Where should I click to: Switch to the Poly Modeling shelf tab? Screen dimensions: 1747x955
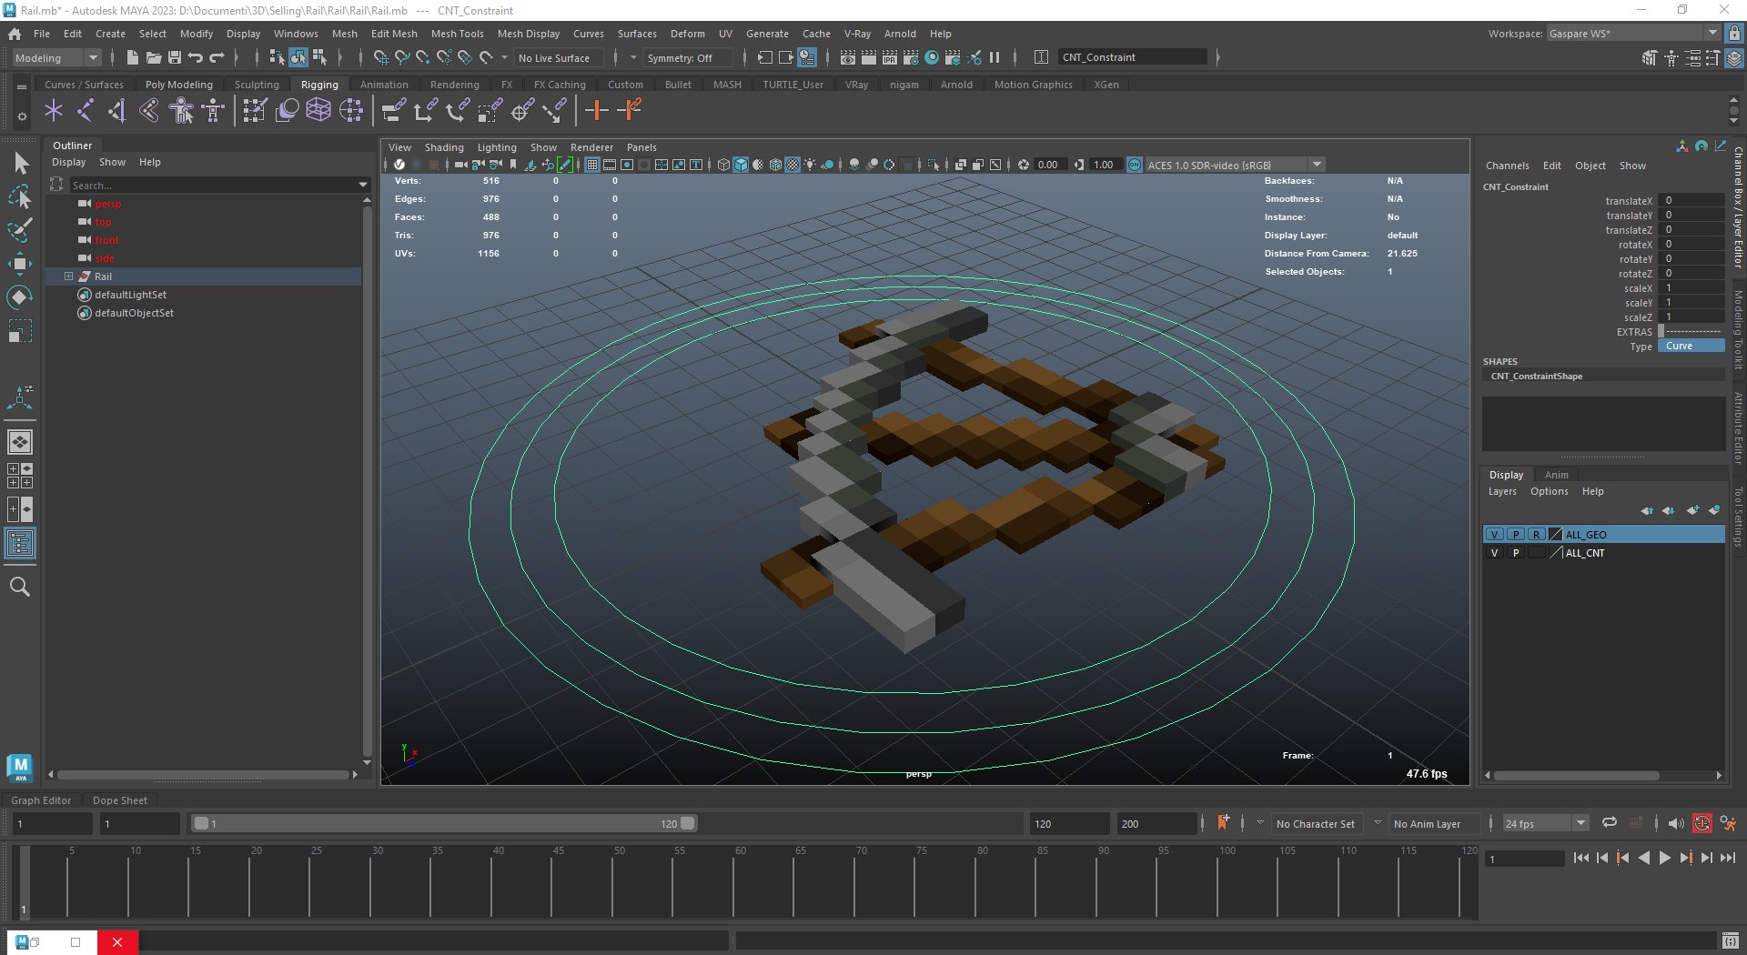click(179, 85)
